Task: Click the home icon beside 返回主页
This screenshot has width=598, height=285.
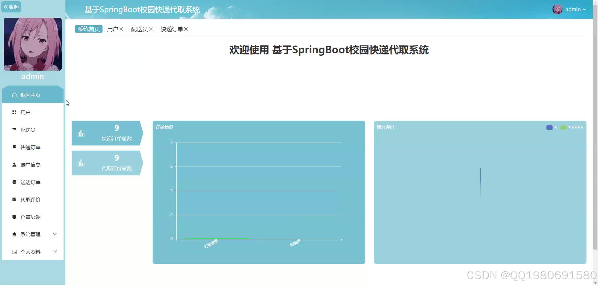Action: click(14, 95)
